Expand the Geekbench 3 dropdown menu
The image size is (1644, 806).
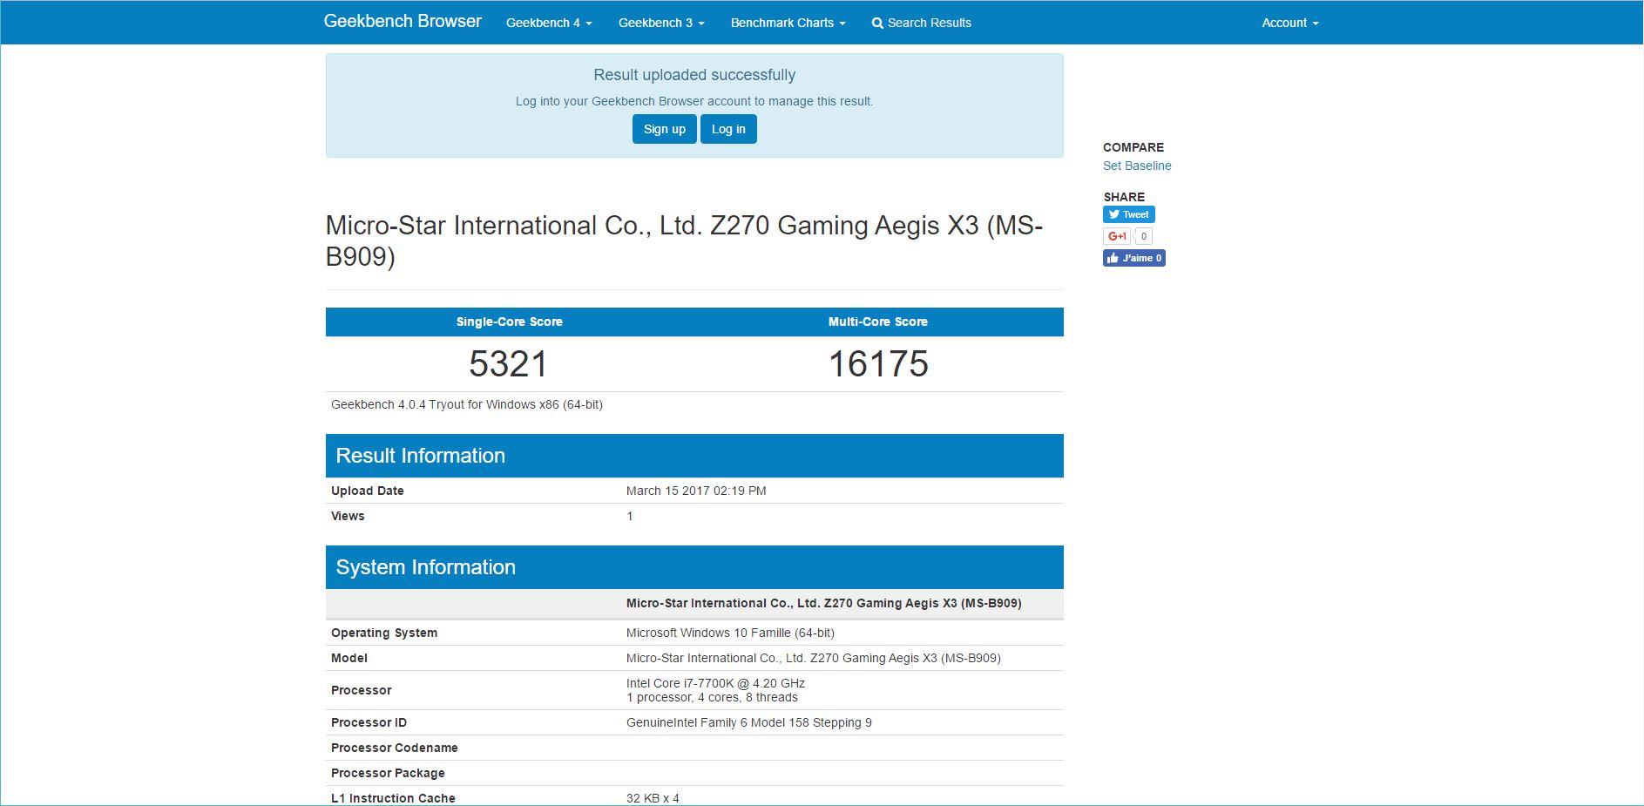click(661, 23)
